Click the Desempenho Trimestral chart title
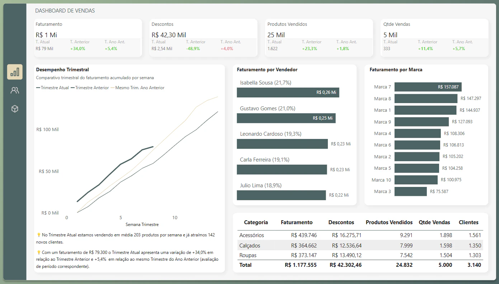The height and width of the screenshot is (284, 499). pos(62,70)
